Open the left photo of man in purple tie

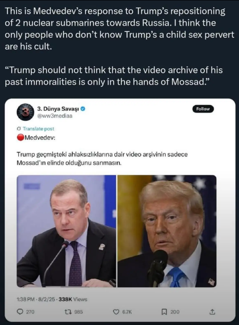pyautogui.click(x=66, y=231)
